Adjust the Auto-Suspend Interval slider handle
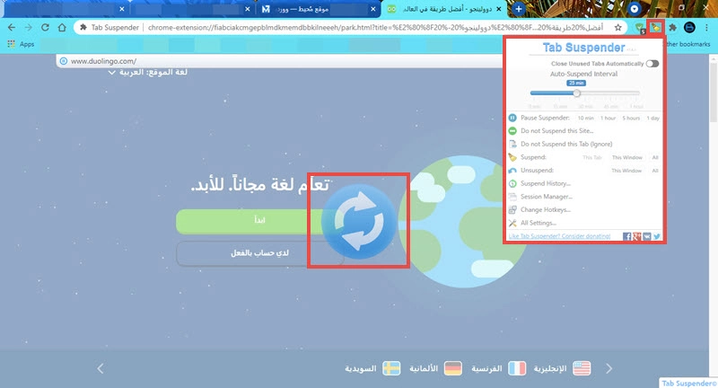718x388 pixels. [577, 93]
